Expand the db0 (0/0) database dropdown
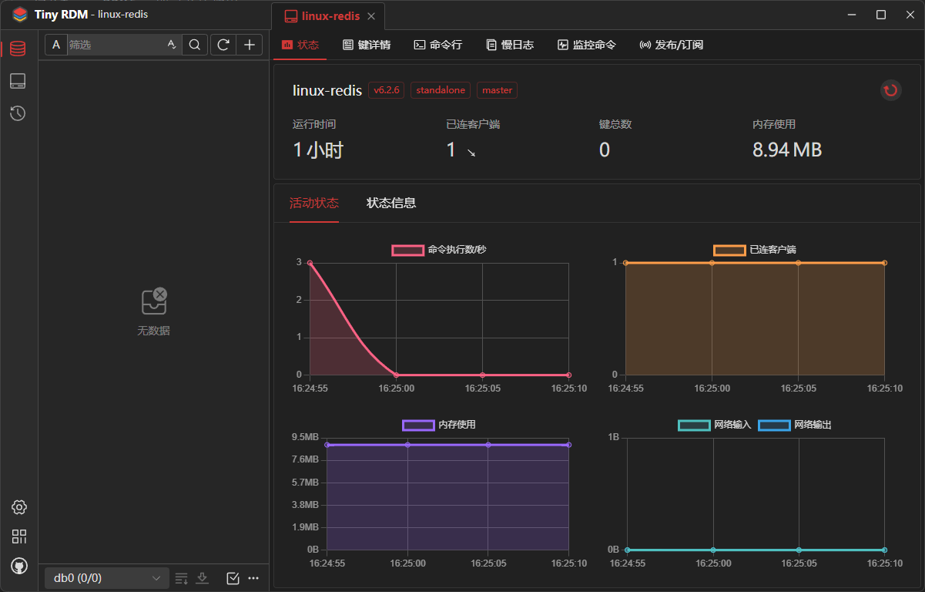Image resolution: width=925 pixels, height=592 pixels. [x=106, y=578]
